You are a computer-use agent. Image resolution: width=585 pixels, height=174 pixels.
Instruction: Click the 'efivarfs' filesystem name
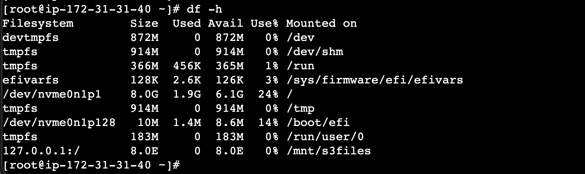(31, 80)
